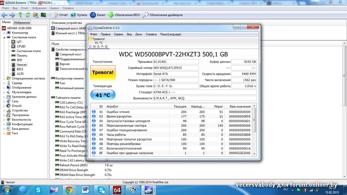Click the Отчёт report toolbar button
This screenshot has height=195, width=347.
coord(60,15)
